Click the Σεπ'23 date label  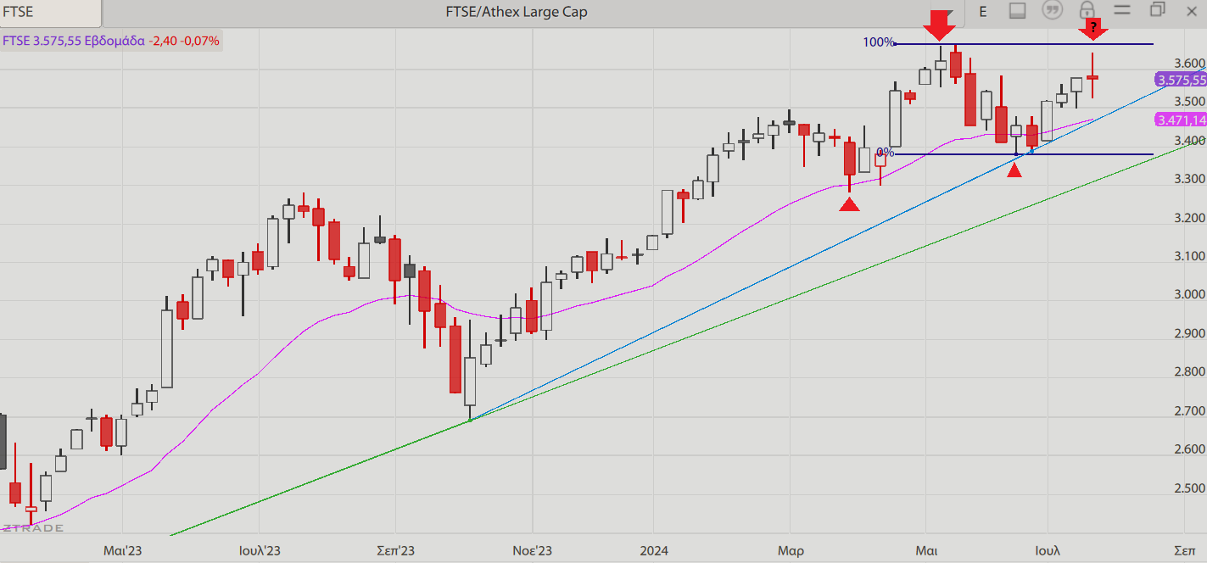(395, 550)
